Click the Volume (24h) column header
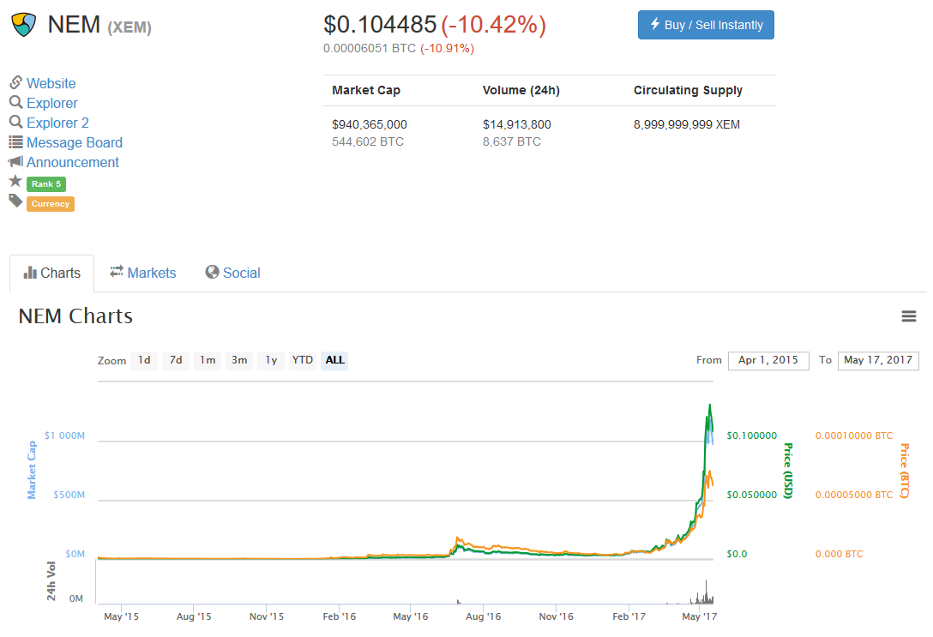Image resolution: width=933 pixels, height=637 pixels. coord(521,90)
